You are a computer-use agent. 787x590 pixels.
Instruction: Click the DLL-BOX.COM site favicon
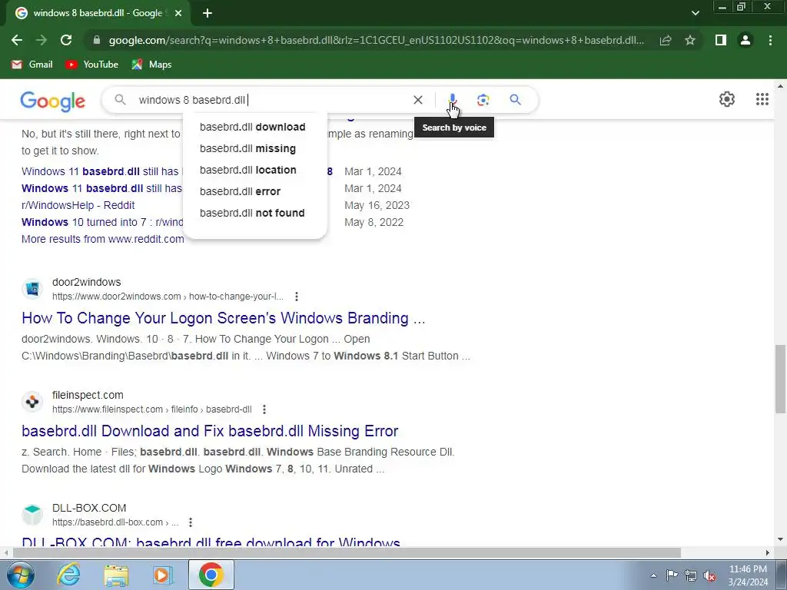32,515
